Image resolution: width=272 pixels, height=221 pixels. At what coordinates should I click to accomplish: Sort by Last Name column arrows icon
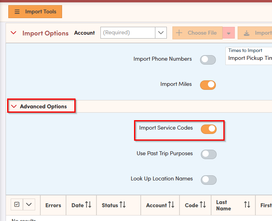coord(247,205)
